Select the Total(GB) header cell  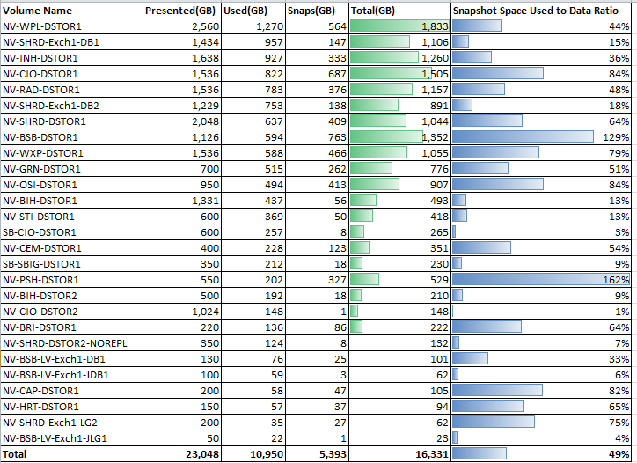[400, 11]
